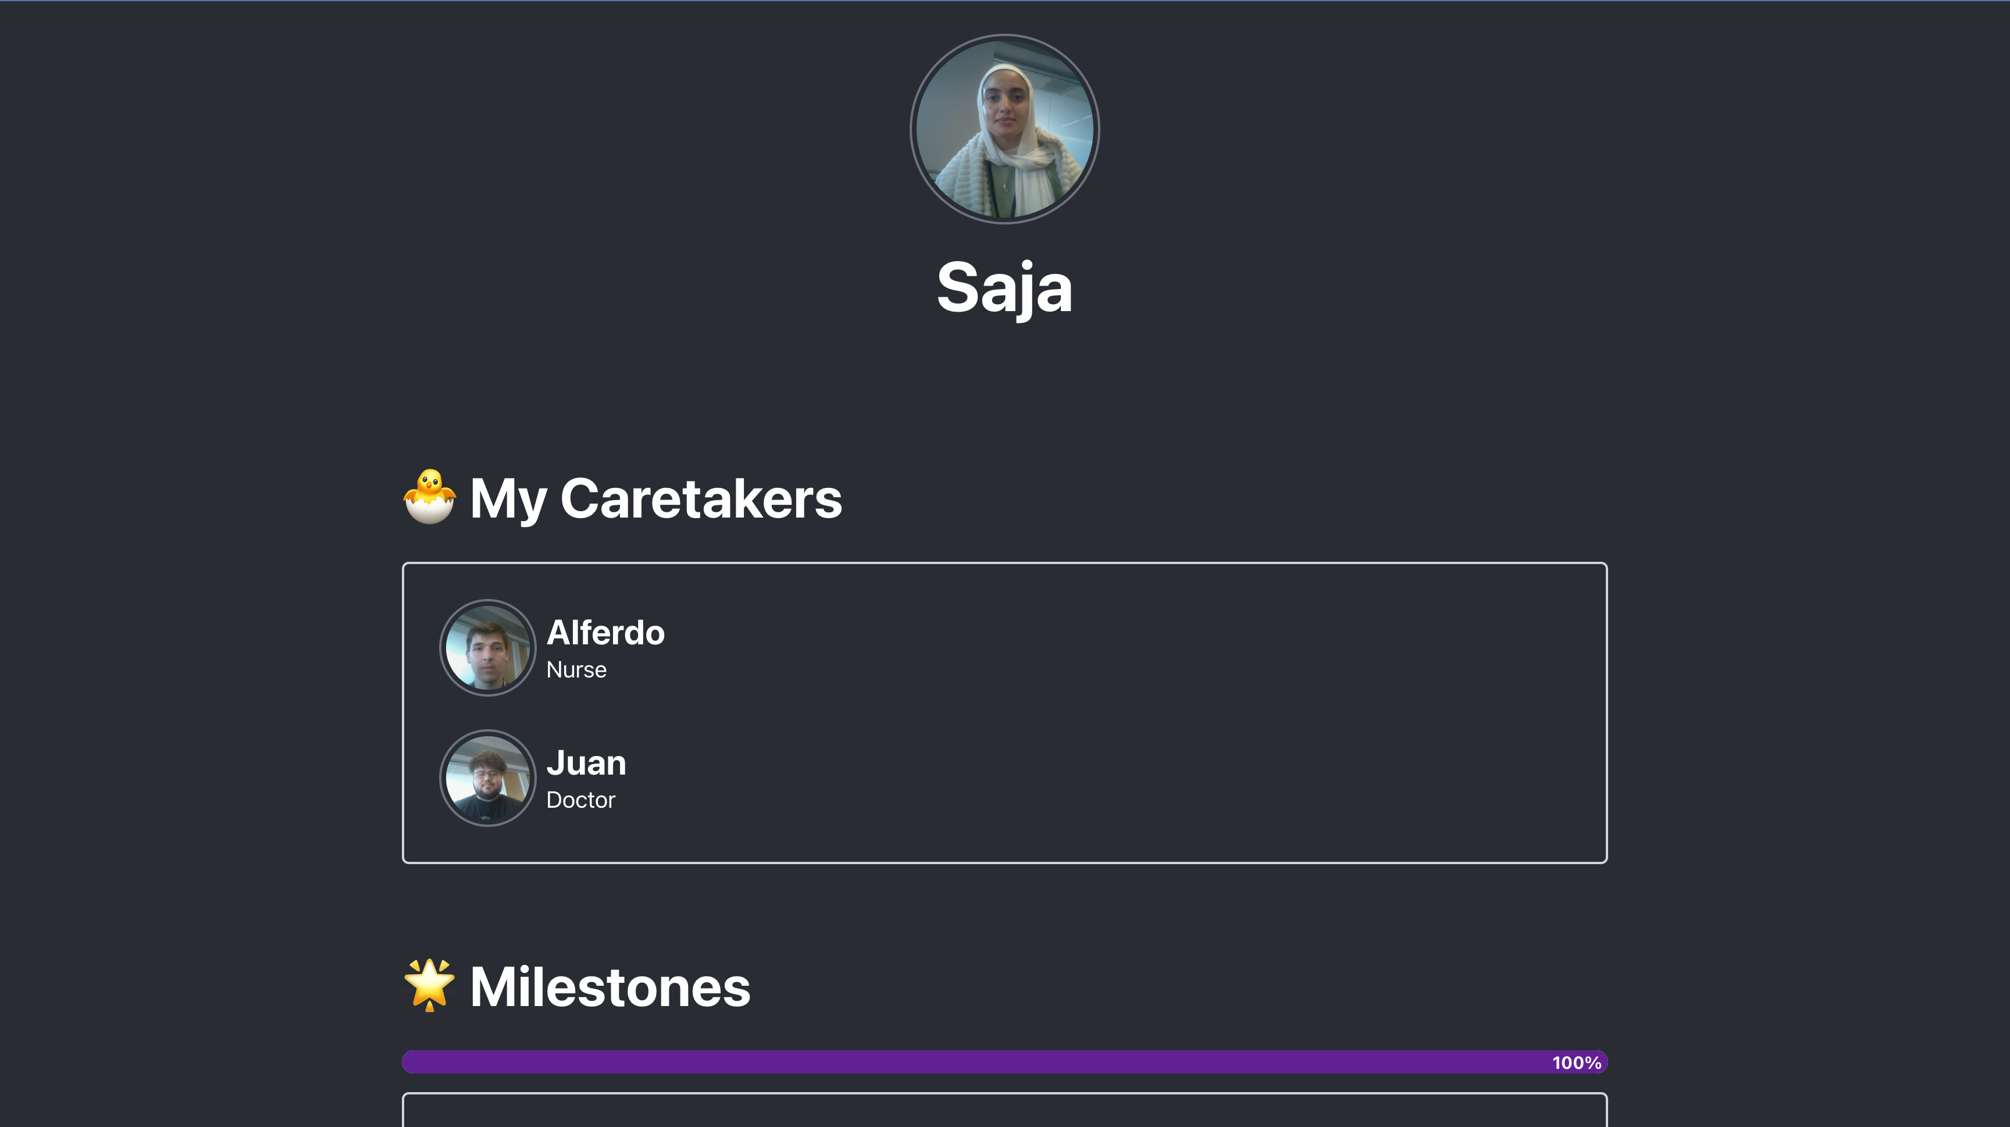2010x1127 pixels.
Task: Click the blue loading bar at the top edge
Action: click(x=1005, y=1)
